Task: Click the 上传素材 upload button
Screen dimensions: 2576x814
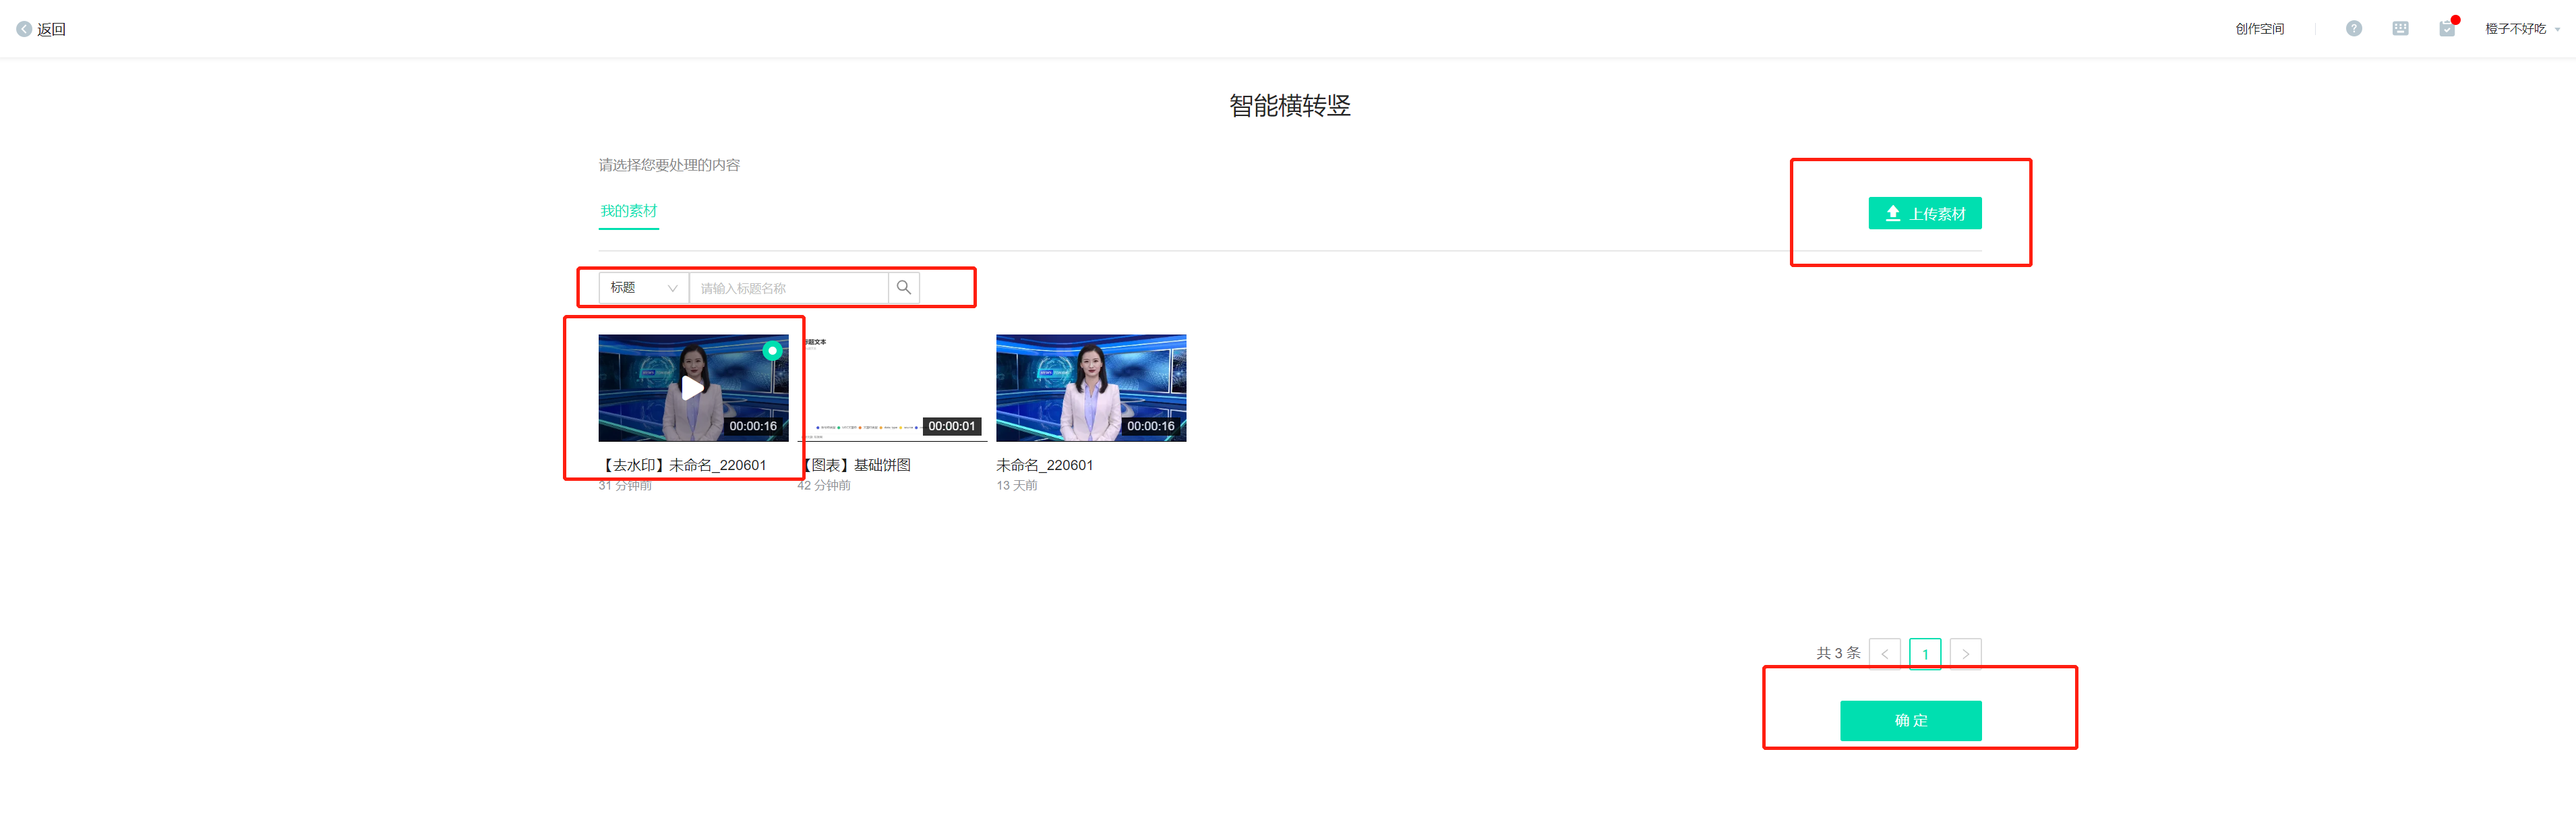Action: point(1925,213)
